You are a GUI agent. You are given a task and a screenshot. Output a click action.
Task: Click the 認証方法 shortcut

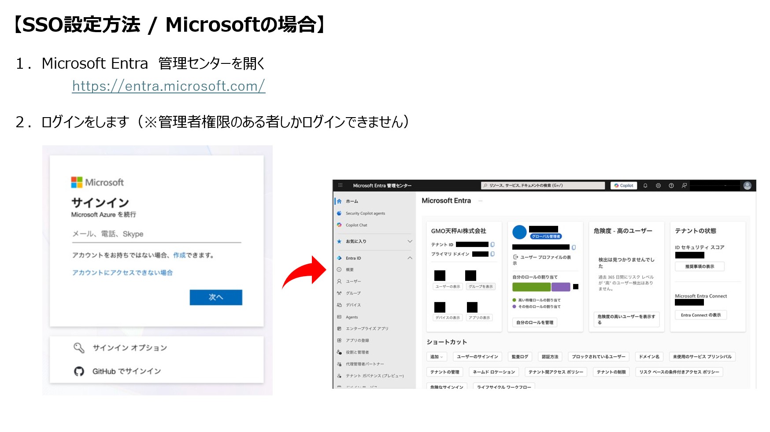pos(550,357)
